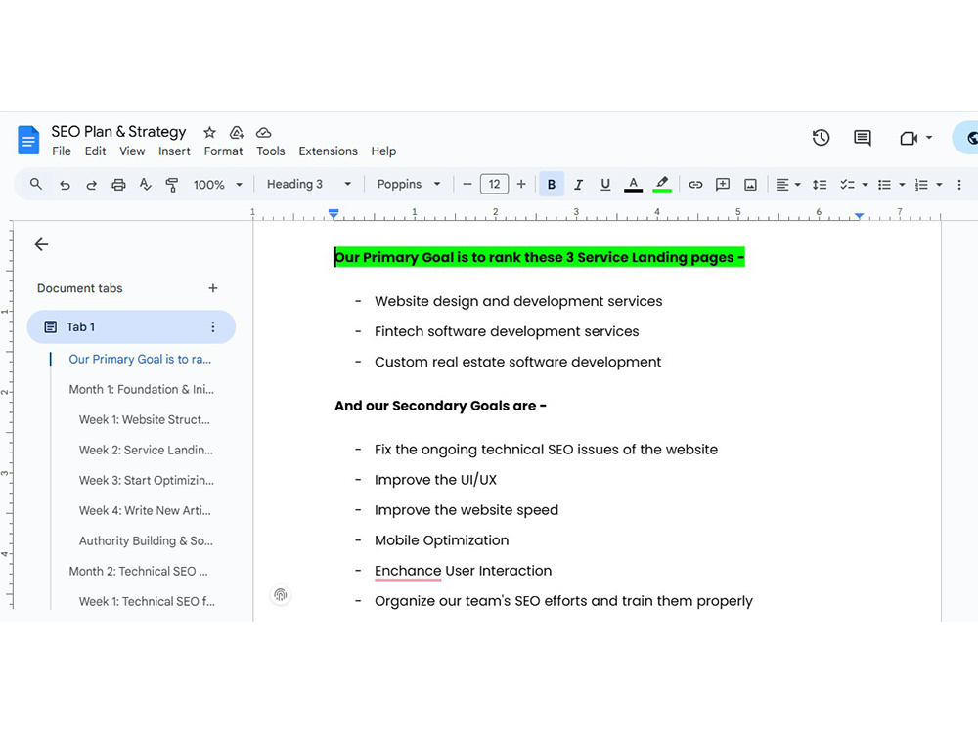Jump to Week 4: Write New Arti... heading
The height and width of the screenshot is (733, 978).
pos(145,510)
